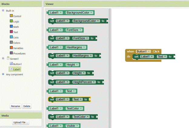This screenshot has width=189, height=128.
Task: Open Visible property dropdown in getter block
Action: [77, 126]
